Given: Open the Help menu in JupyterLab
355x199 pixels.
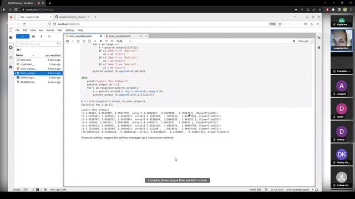Looking at the screenshot, I should click(80, 30).
